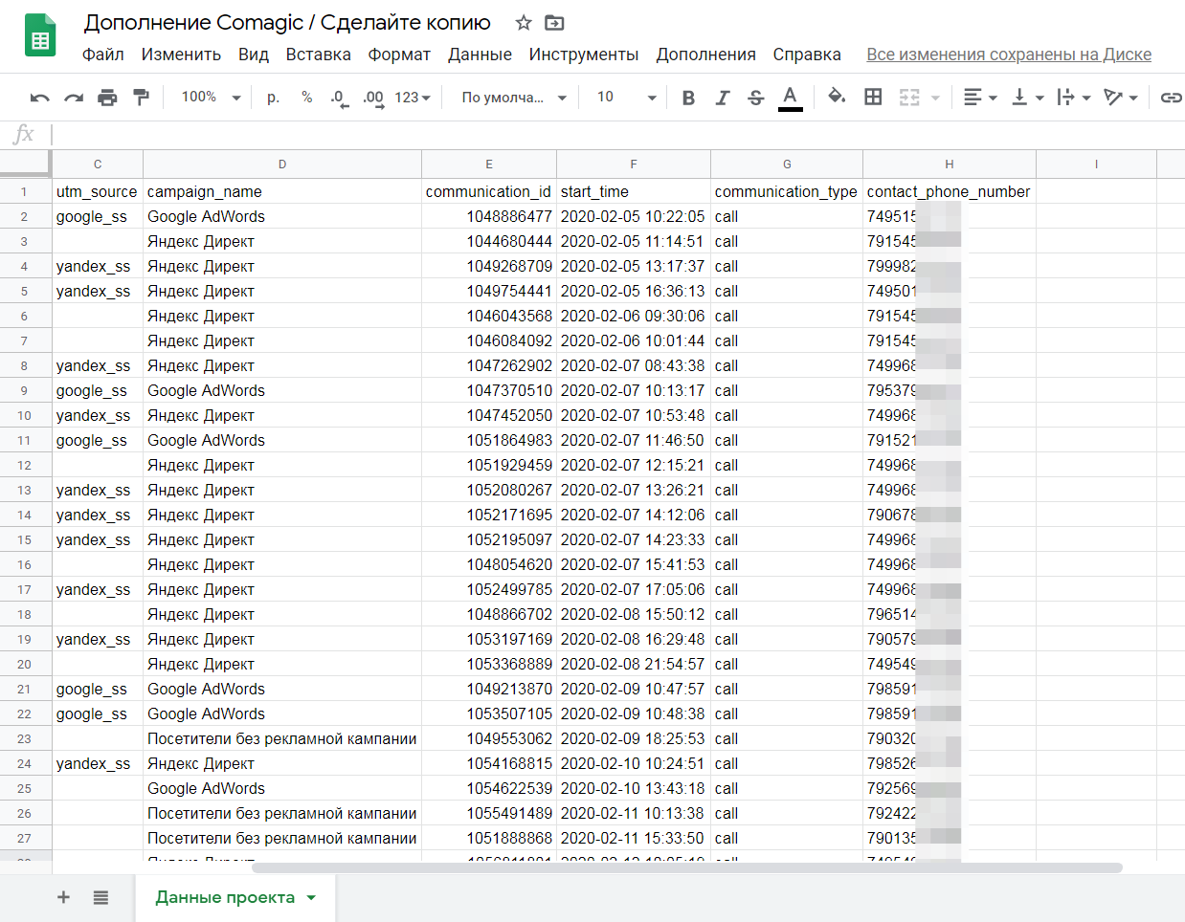This screenshot has width=1185, height=922.
Task: Open Данные проекта tab dropdown arrow
Action: (311, 897)
